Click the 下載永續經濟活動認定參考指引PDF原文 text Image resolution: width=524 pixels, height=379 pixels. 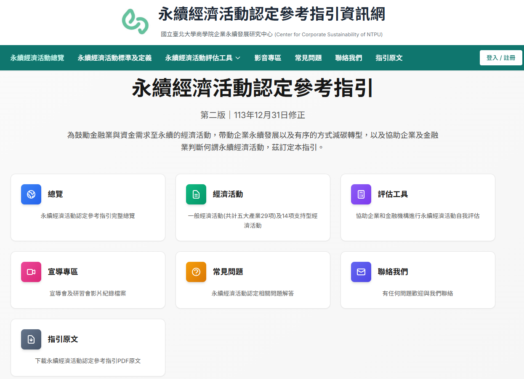point(88,361)
